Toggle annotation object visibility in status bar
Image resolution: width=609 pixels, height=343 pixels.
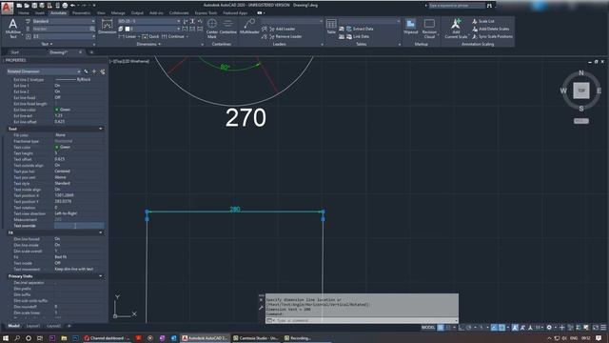(515, 328)
